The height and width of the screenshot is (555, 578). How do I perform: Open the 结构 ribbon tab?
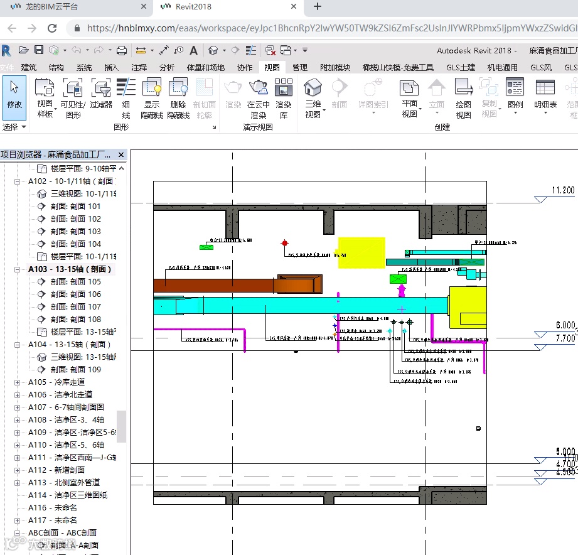56,67
